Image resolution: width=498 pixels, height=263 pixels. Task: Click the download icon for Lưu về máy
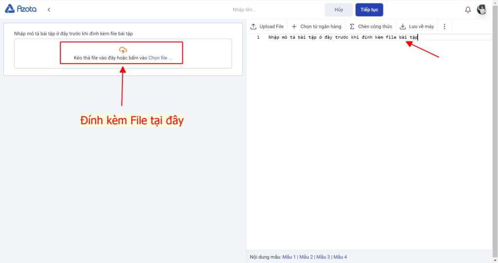point(403,26)
